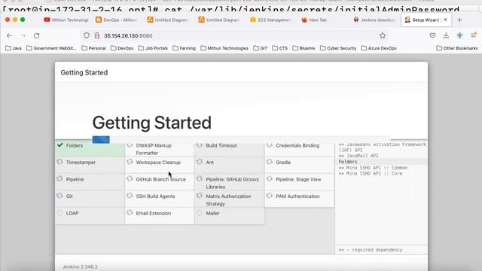
Task: Click the spinner icon beside Git
Action: [60, 196]
